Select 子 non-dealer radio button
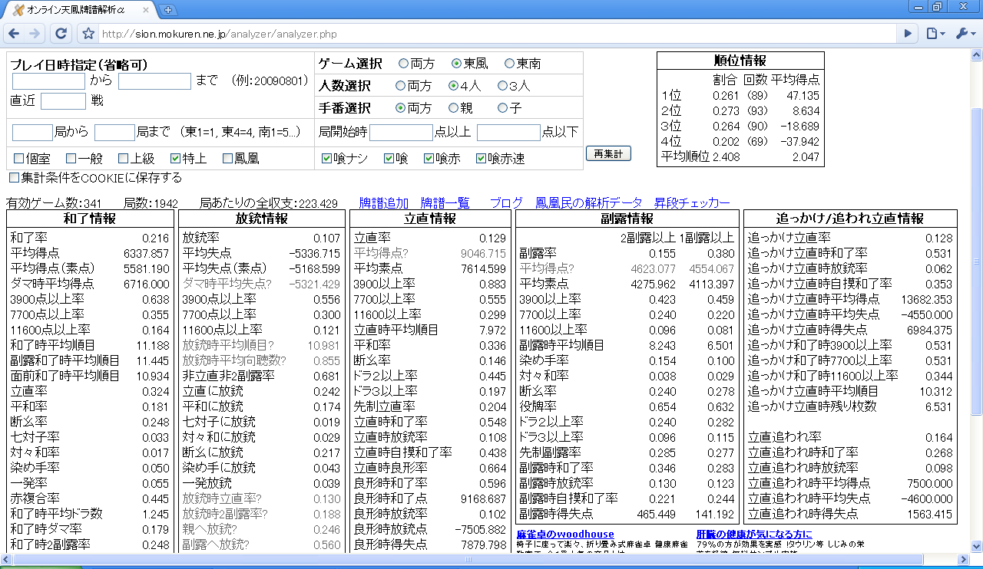 (x=502, y=108)
